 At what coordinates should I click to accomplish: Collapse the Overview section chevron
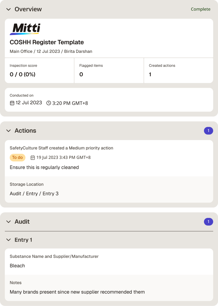(x=8, y=9)
